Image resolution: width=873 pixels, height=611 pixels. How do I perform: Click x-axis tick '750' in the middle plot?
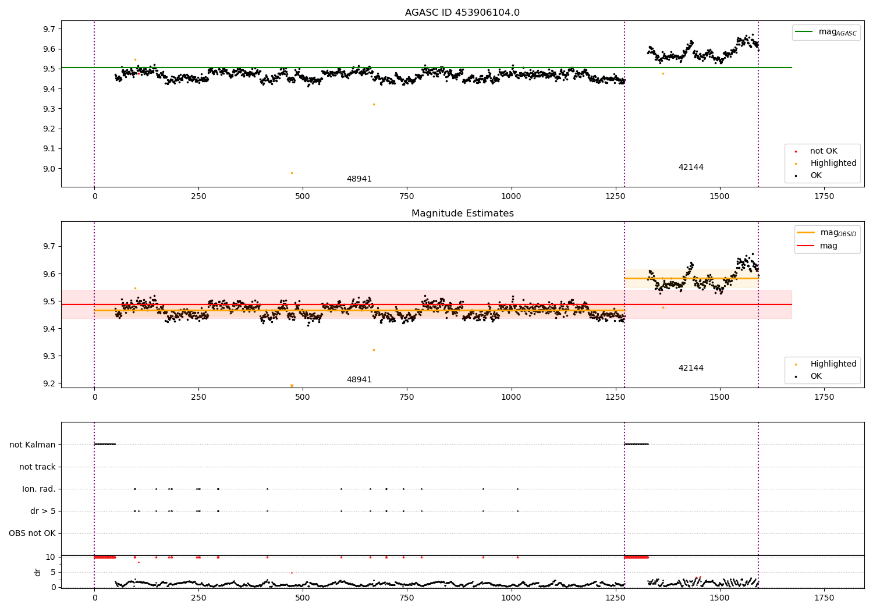point(407,397)
